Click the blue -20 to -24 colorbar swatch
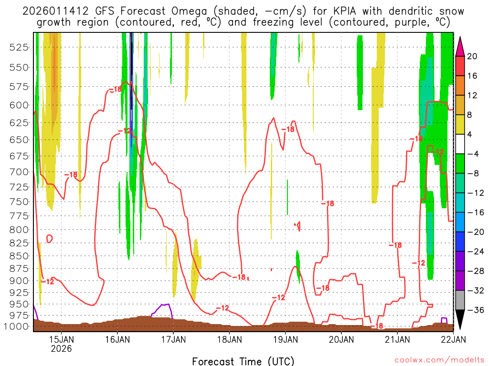 coord(460,242)
